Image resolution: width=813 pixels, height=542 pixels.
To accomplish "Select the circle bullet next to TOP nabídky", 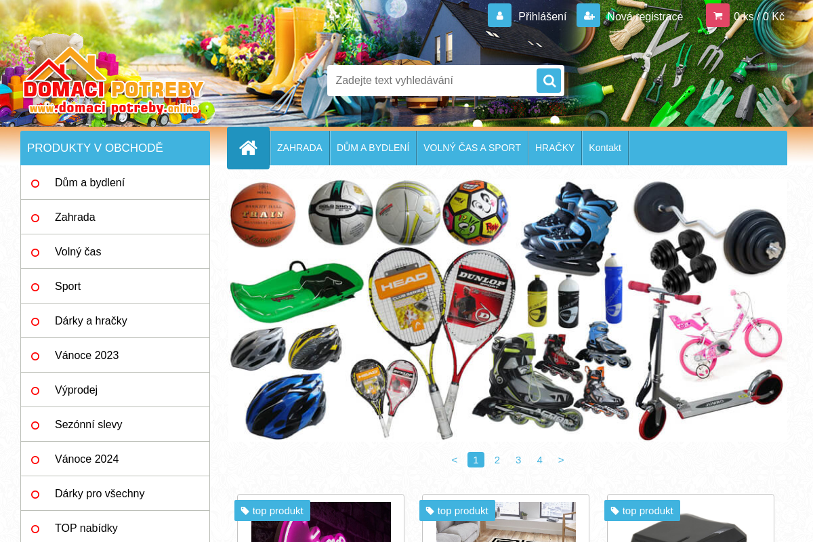I will [35, 528].
